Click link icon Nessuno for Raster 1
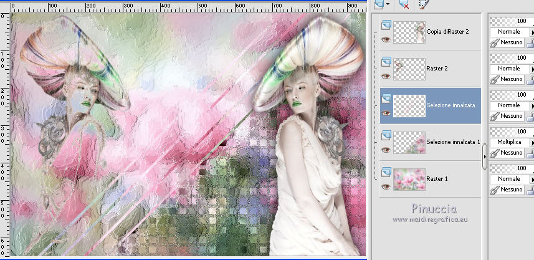This screenshot has width=534, height=260. point(495,190)
